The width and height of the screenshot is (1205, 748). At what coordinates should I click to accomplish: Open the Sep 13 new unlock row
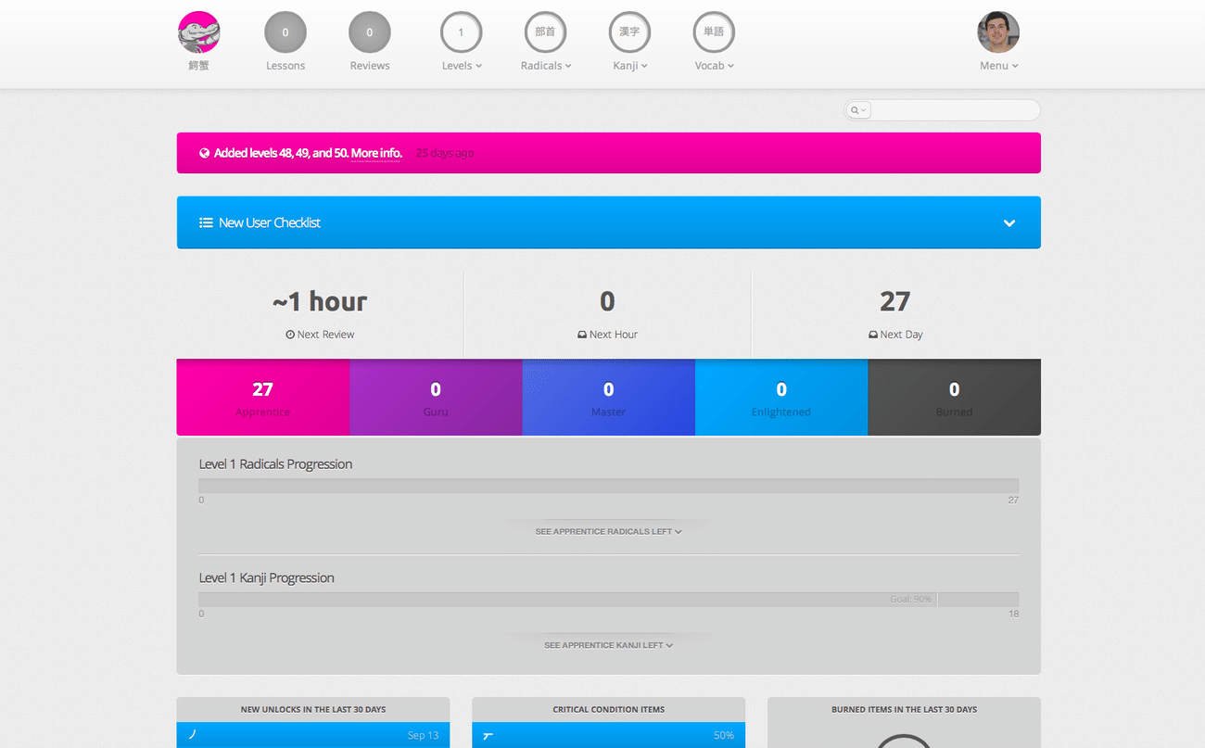point(313,735)
